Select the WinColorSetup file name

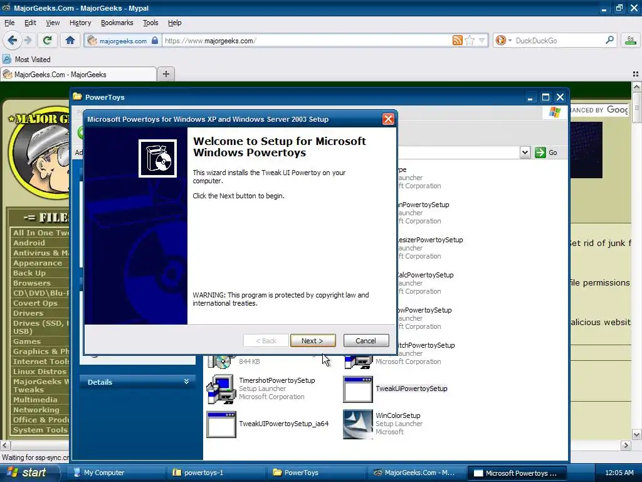[x=398, y=415]
